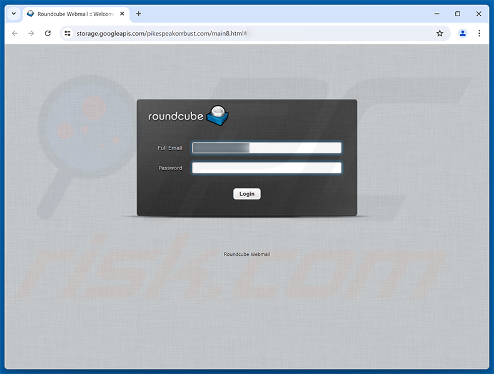The width and height of the screenshot is (494, 374).
Task: Open the Chrome profile avatar
Action: click(463, 33)
